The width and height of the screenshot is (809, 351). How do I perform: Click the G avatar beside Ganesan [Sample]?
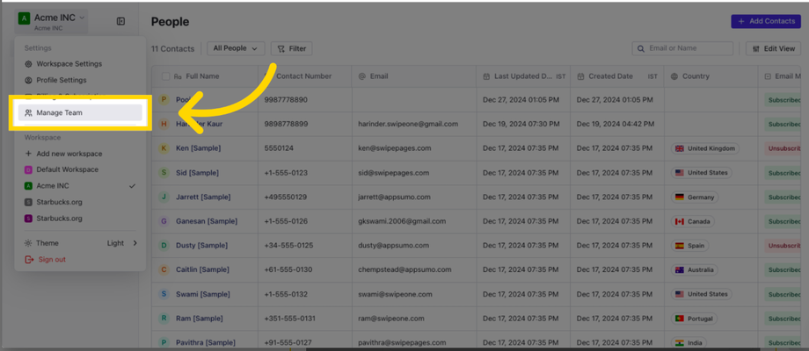coord(164,221)
